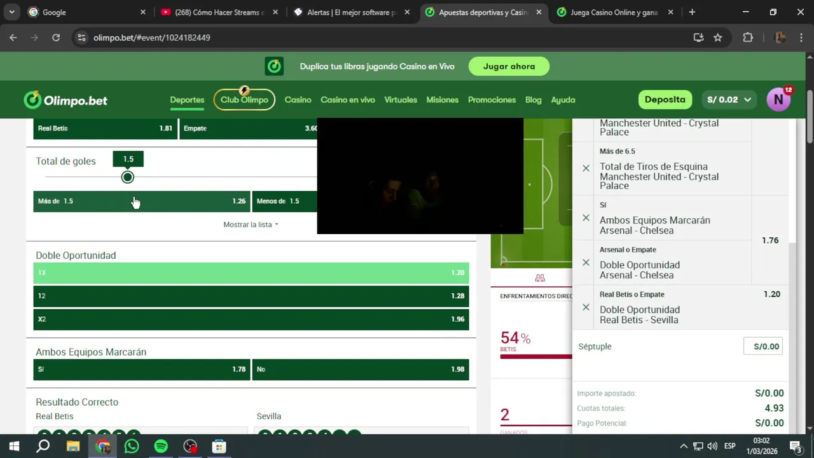
Task: Open Spotify from taskbar
Action: click(x=161, y=447)
